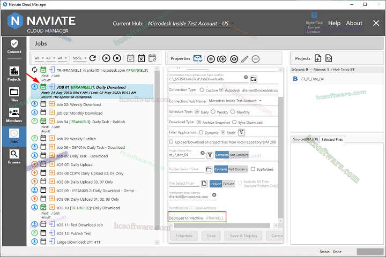
Task: Open the first All filter dropdown
Action: (x=39, y=58)
